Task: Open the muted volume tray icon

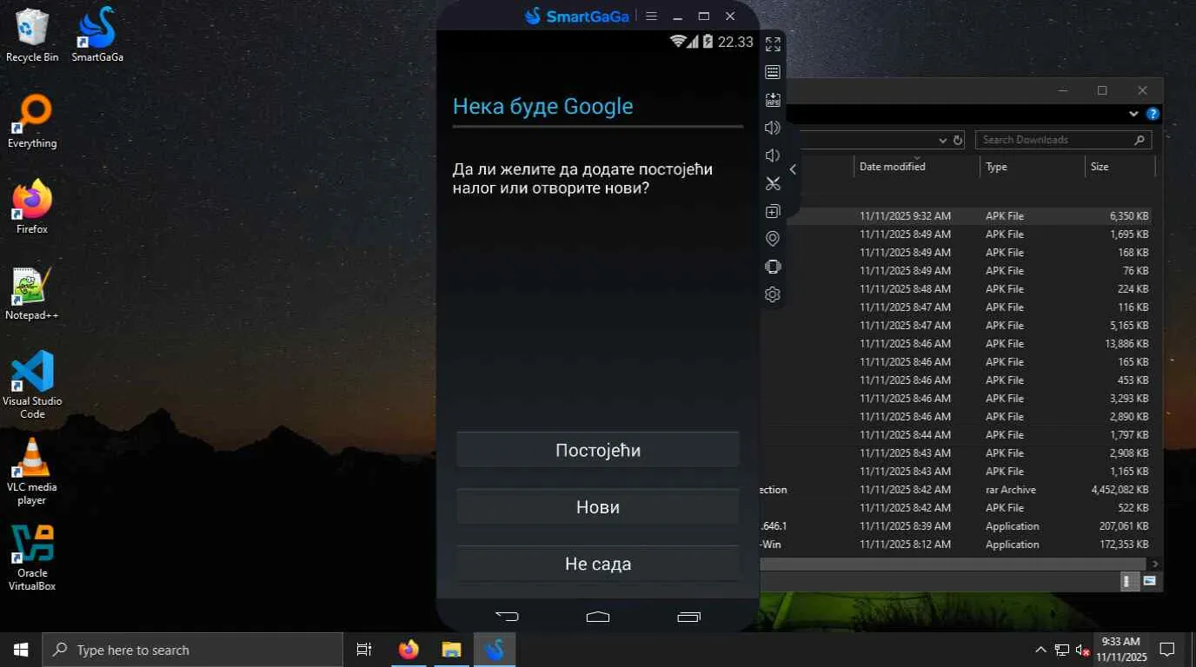Action: point(1083,650)
